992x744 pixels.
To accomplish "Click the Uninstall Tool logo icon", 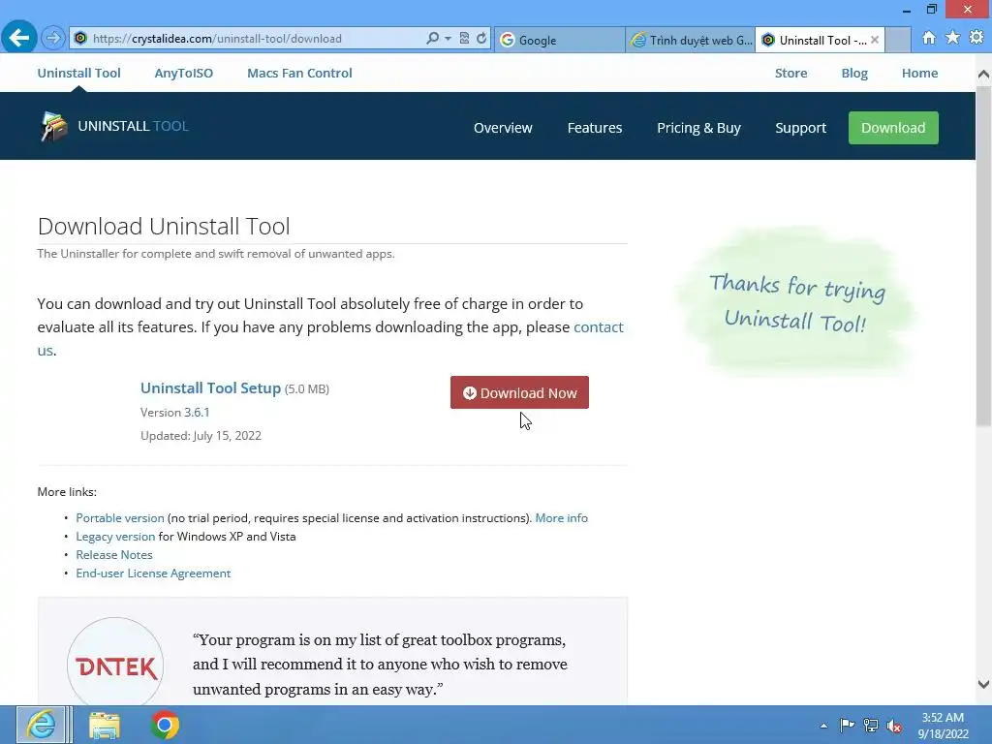I will click(x=54, y=126).
